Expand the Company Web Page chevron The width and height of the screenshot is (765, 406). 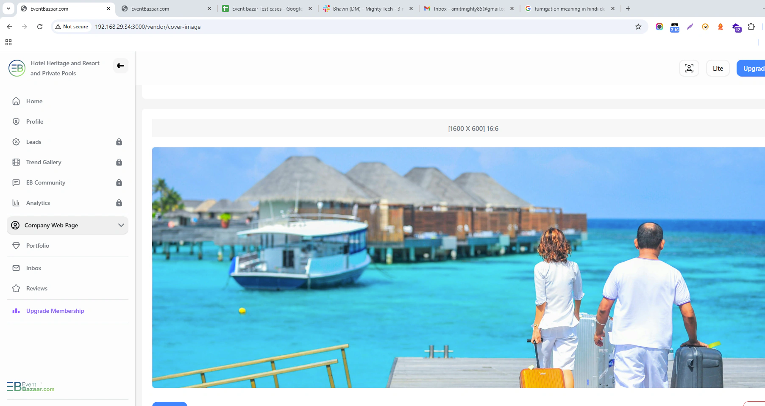click(121, 225)
